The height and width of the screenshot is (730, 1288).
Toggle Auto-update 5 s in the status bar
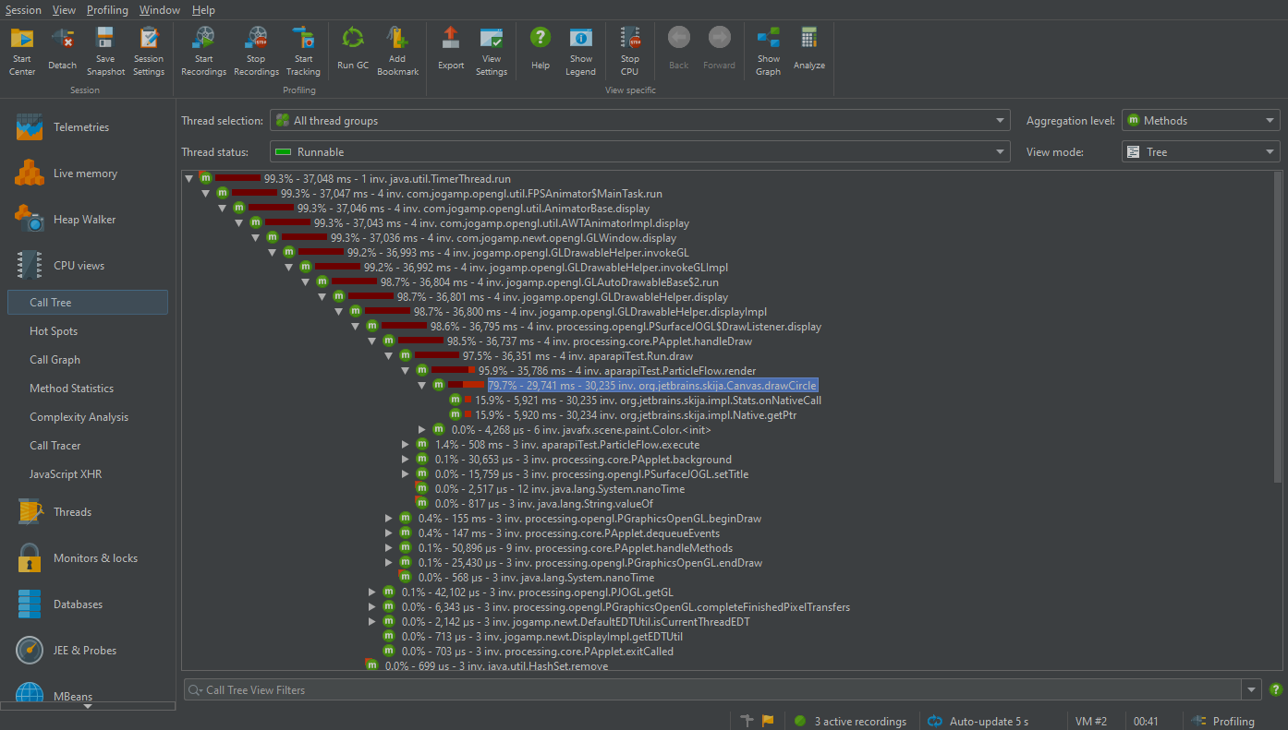coord(990,721)
